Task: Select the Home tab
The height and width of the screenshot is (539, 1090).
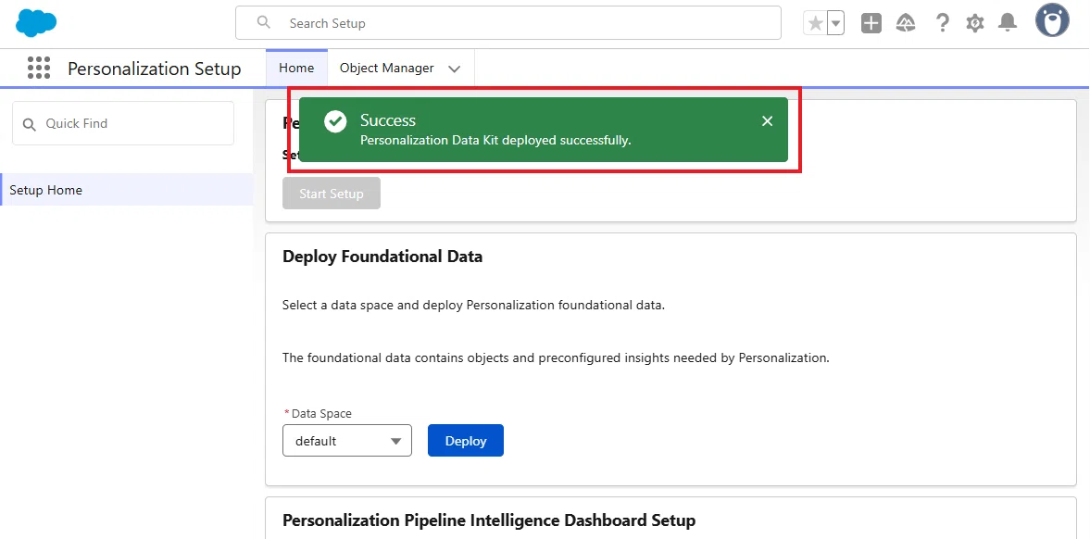Action: (297, 69)
